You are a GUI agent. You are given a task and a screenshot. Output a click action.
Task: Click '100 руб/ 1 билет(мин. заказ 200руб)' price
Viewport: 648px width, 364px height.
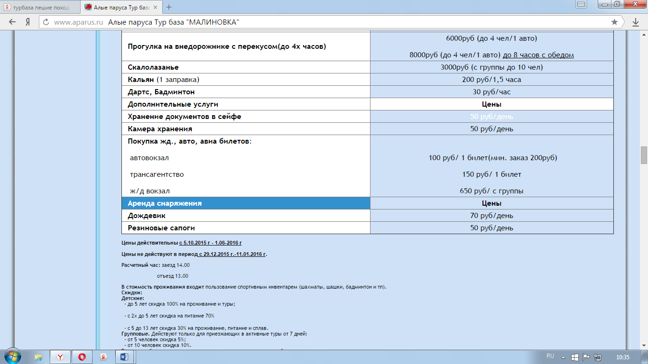pyautogui.click(x=492, y=158)
